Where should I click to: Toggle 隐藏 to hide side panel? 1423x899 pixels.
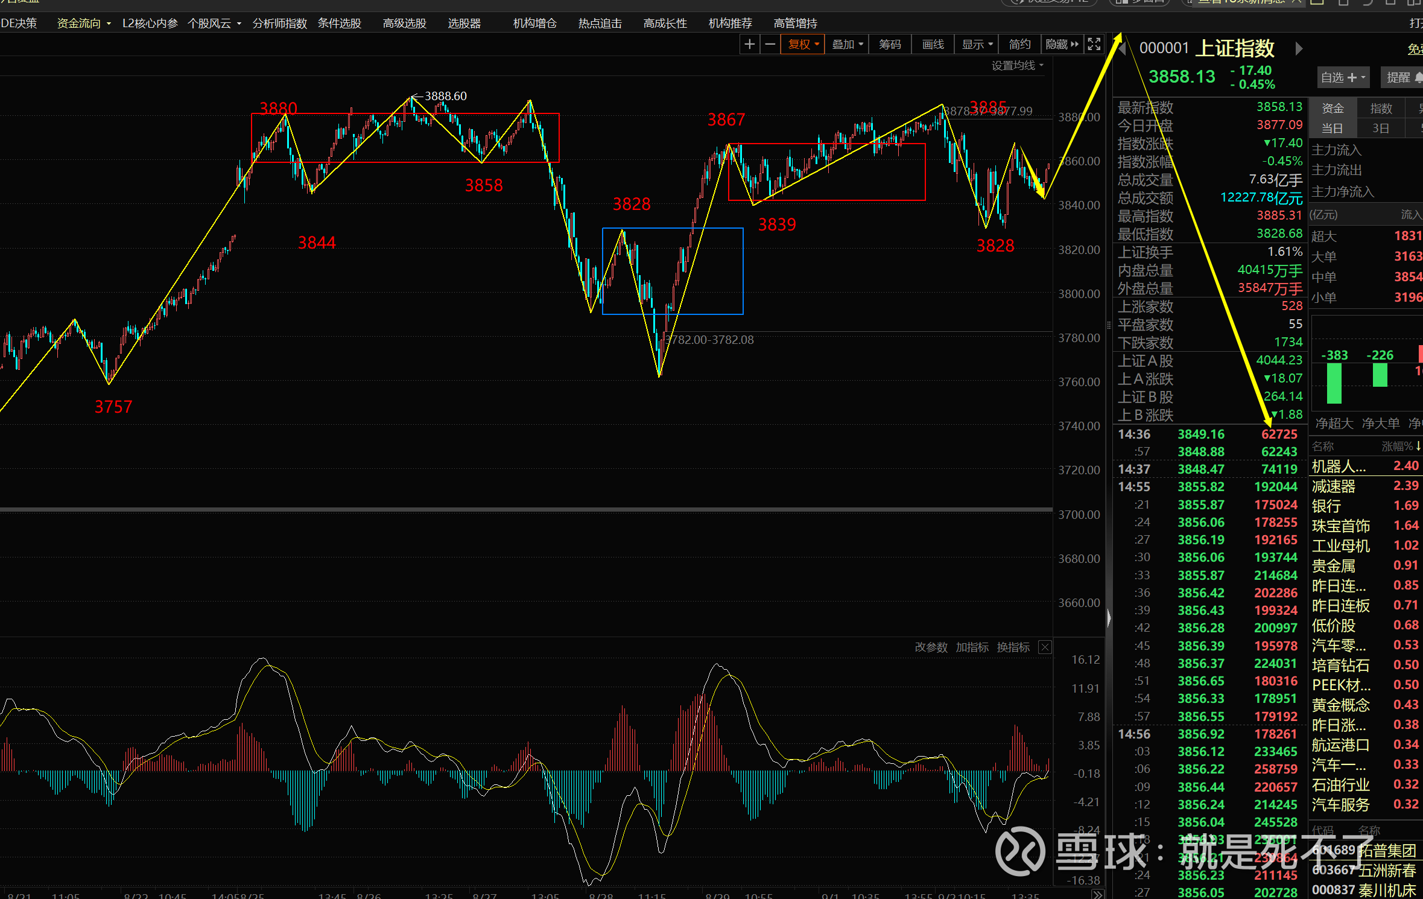pos(1062,44)
